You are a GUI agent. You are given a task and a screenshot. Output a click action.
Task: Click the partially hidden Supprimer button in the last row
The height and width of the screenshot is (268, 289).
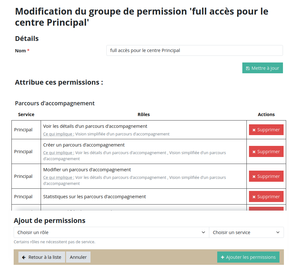coord(266,209)
